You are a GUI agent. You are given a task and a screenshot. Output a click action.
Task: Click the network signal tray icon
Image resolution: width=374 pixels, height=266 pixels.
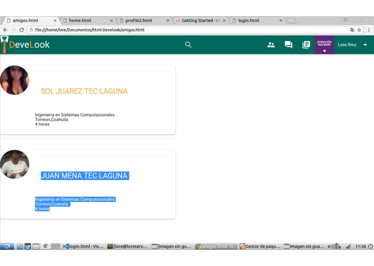(x=348, y=247)
